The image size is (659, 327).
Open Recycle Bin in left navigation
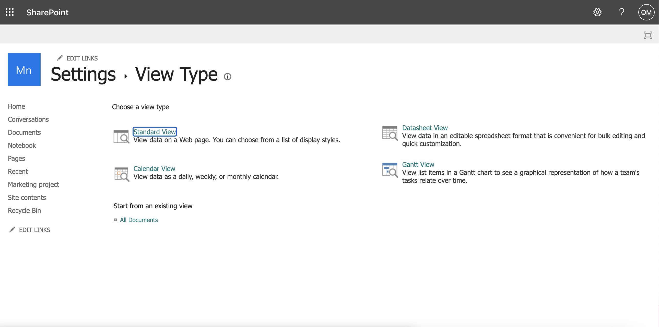click(24, 211)
